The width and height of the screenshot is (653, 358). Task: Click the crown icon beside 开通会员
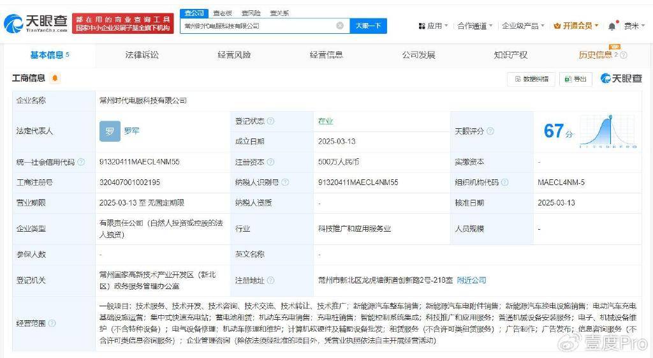(557, 26)
